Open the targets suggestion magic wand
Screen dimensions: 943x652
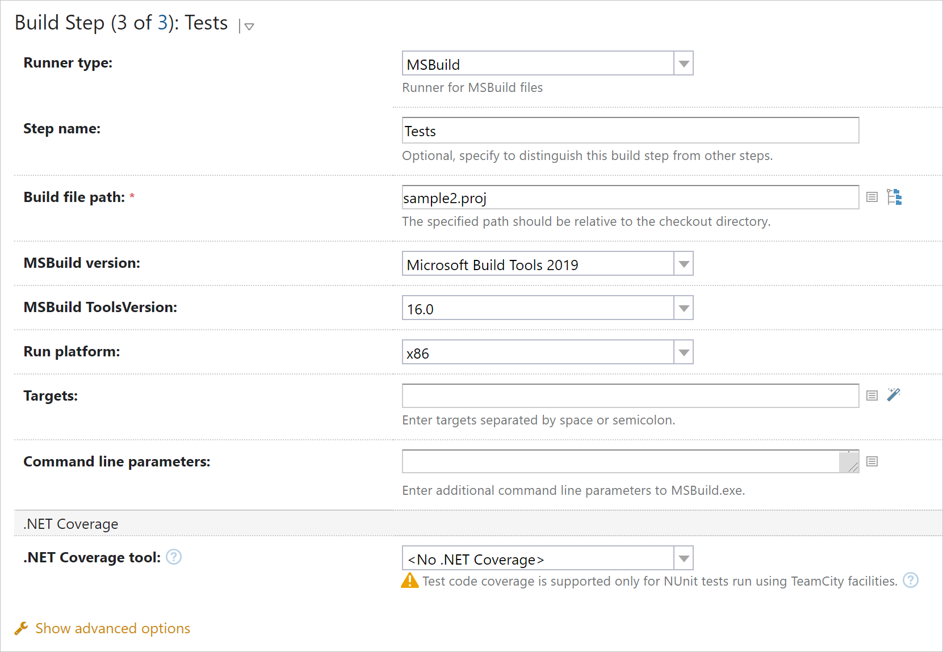(x=895, y=395)
